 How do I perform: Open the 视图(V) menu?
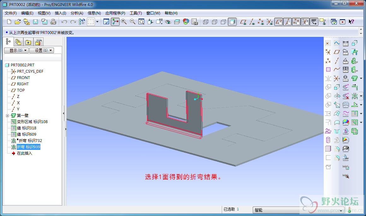click(x=44, y=13)
